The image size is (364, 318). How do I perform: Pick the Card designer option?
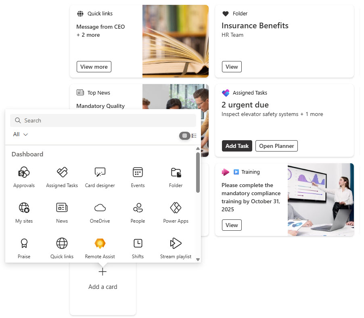point(100,177)
